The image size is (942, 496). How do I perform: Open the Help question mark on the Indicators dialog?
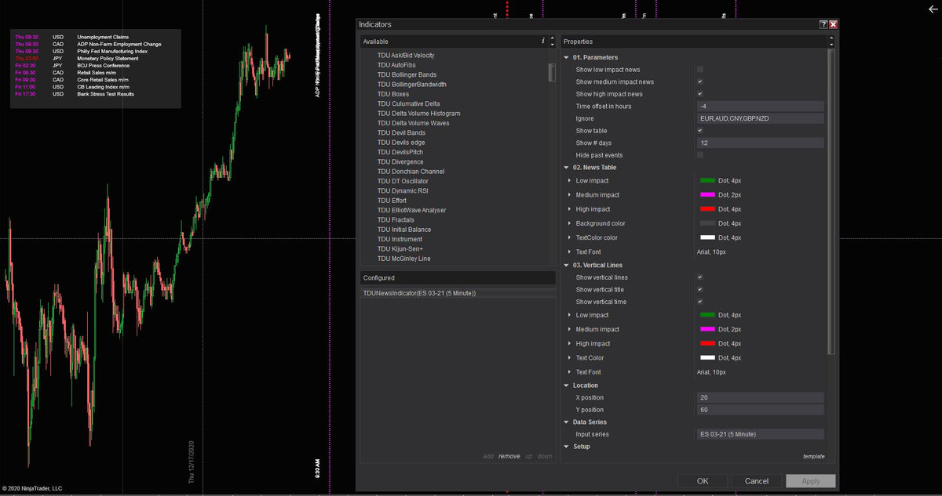[x=823, y=24]
